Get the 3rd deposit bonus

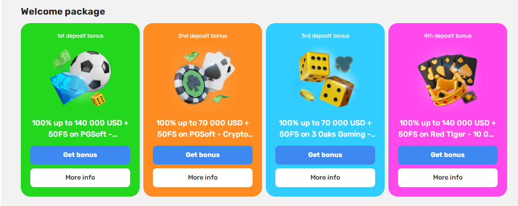325,155
